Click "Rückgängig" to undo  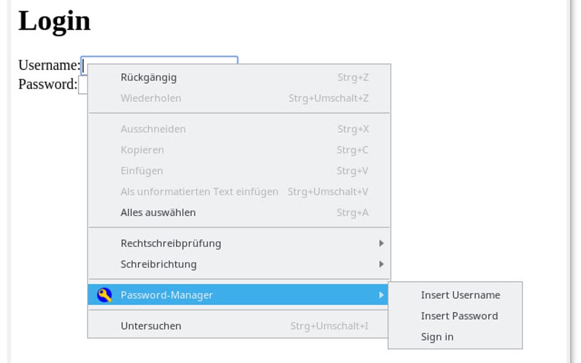[148, 77]
